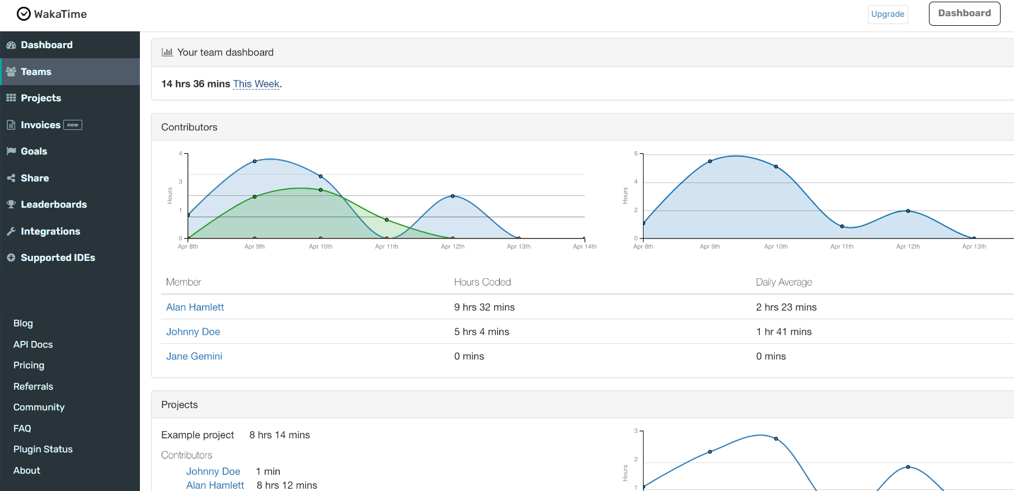
Task: Open the FAQ link
Action: pyautogui.click(x=22, y=428)
